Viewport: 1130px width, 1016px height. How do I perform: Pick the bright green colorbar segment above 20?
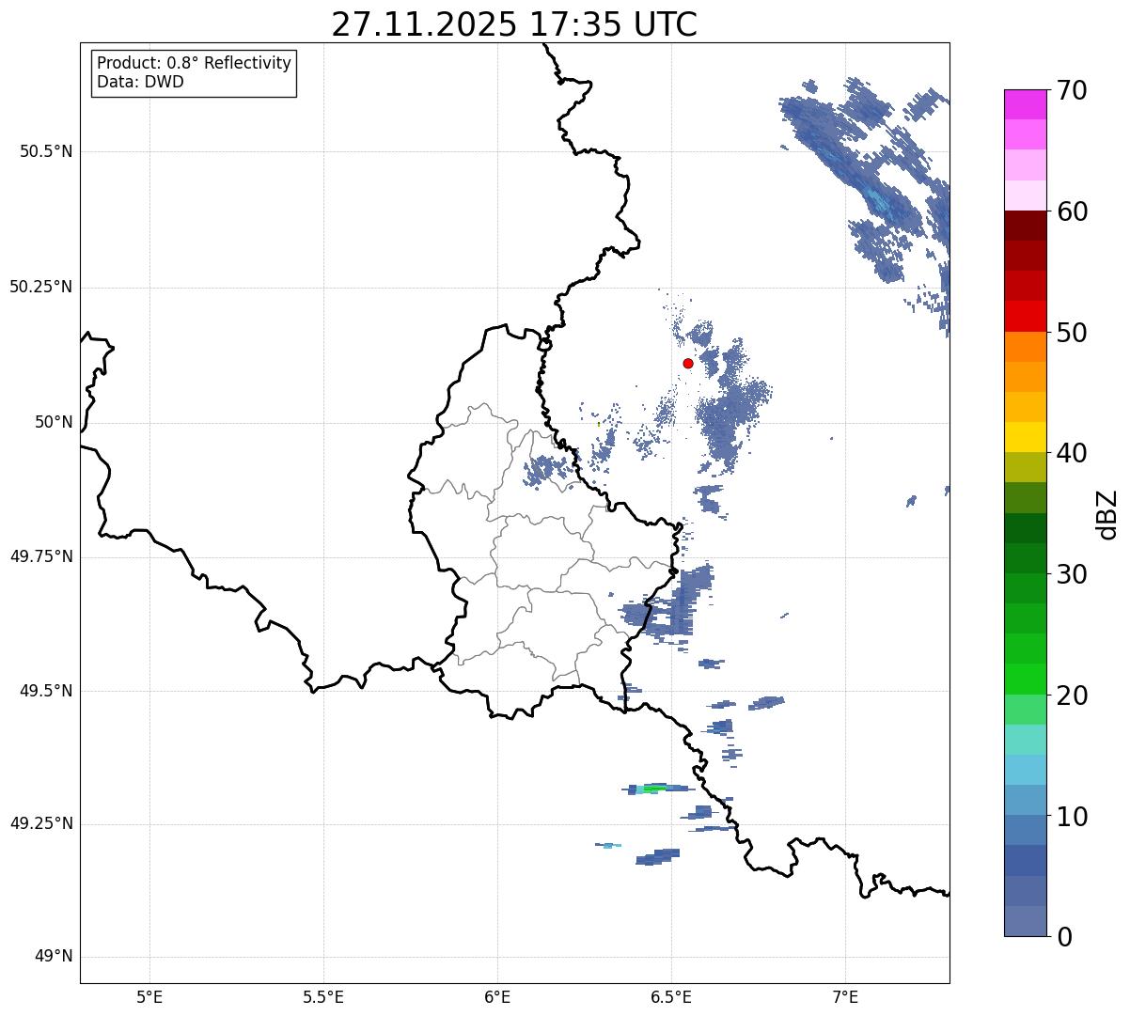(x=1026, y=679)
